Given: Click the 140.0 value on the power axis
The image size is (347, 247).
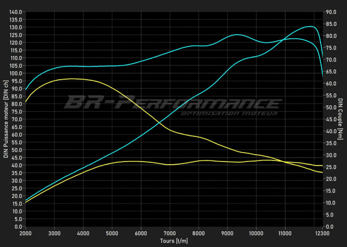Looking at the screenshot, I should click(15, 12).
